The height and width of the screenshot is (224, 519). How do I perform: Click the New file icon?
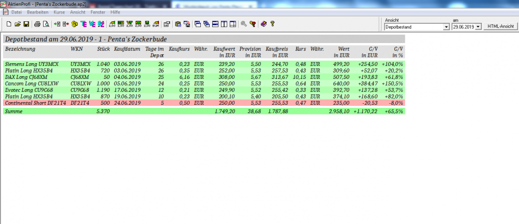pyautogui.click(x=9, y=24)
